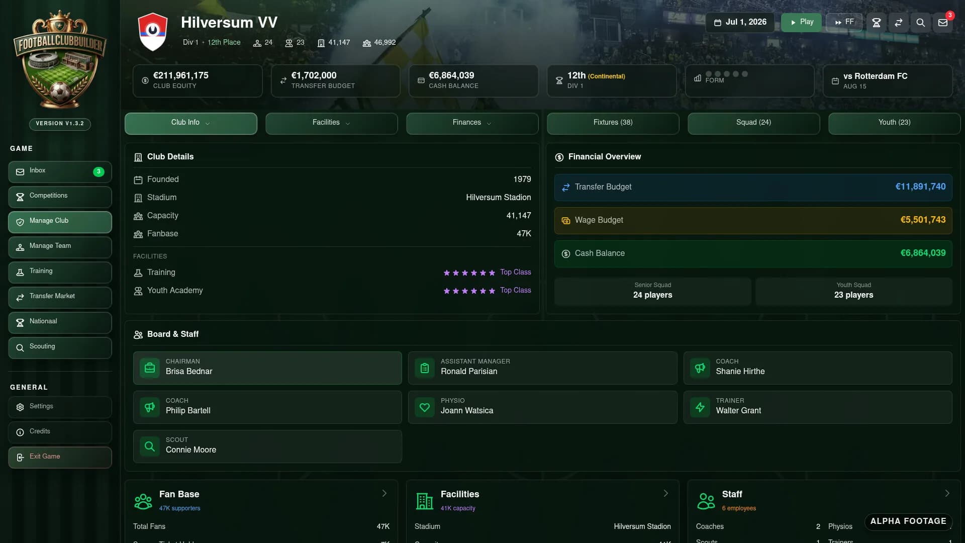Click the Youth Squad 23 players box
The height and width of the screenshot is (543, 965).
pyautogui.click(x=853, y=291)
